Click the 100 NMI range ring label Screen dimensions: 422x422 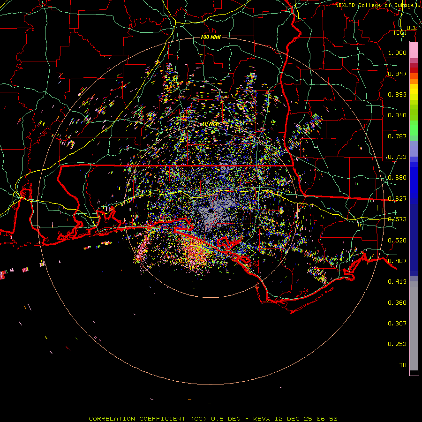coord(211,37)
